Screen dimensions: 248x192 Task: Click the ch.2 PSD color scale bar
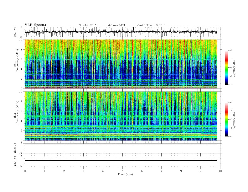click(227, 119)
